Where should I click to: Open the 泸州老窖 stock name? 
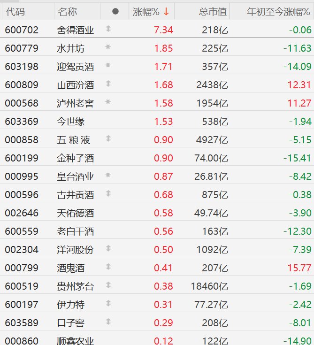pyautogui.click(x=75, y=103)
